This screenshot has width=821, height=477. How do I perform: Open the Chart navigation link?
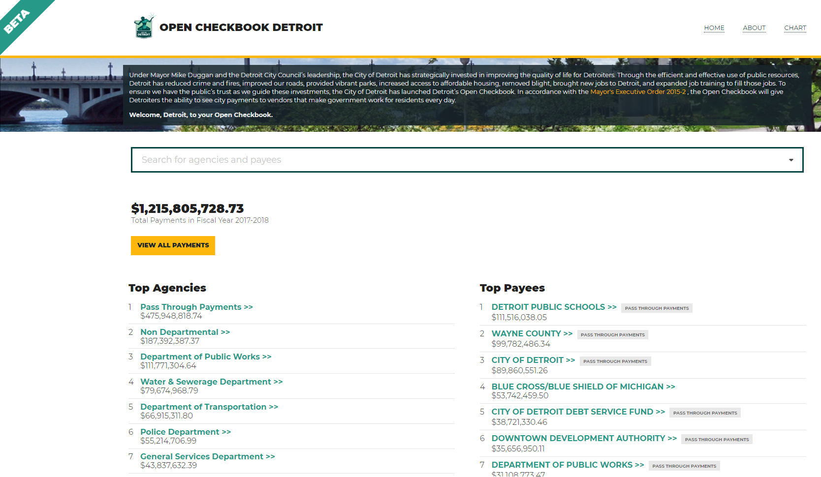[x=795, y=28]
